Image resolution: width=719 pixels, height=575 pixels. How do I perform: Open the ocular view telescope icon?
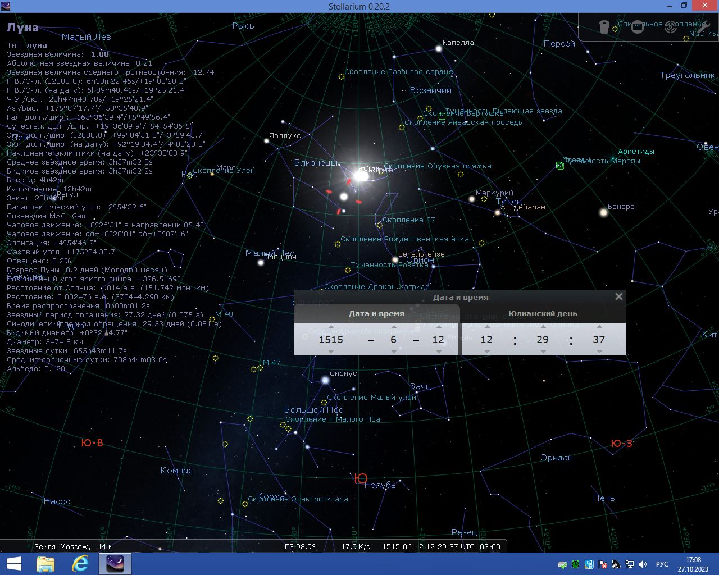click(x=604, y=27)
